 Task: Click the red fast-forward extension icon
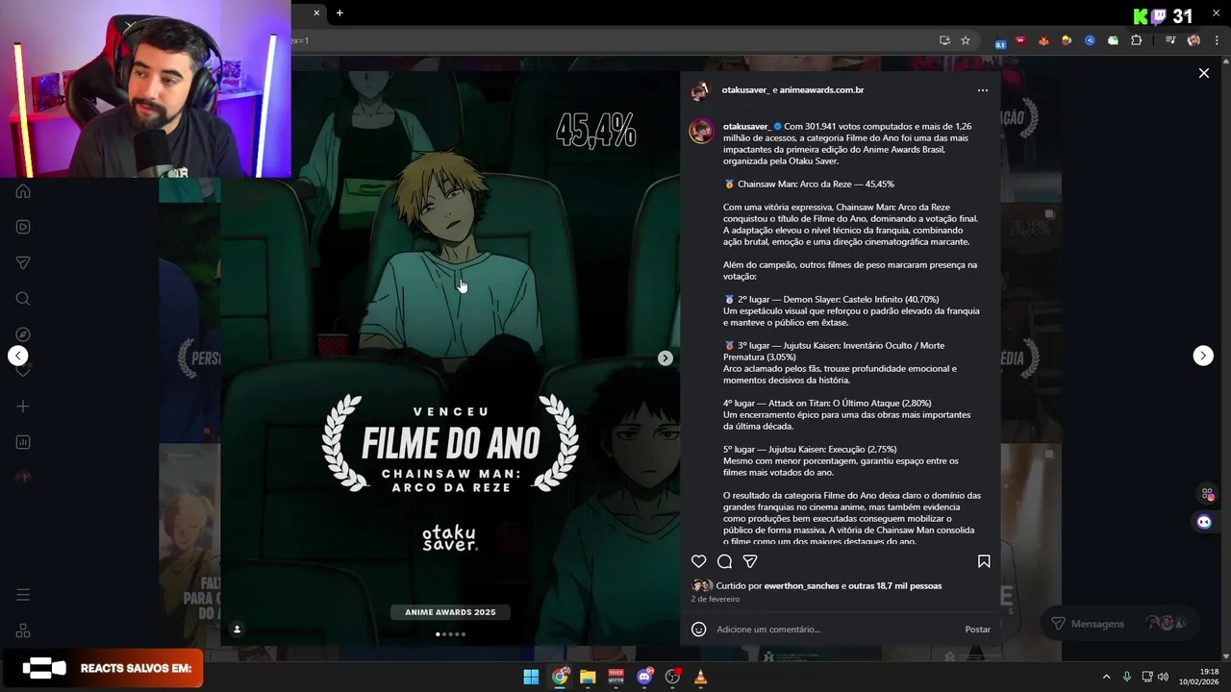pos(1020,40)
